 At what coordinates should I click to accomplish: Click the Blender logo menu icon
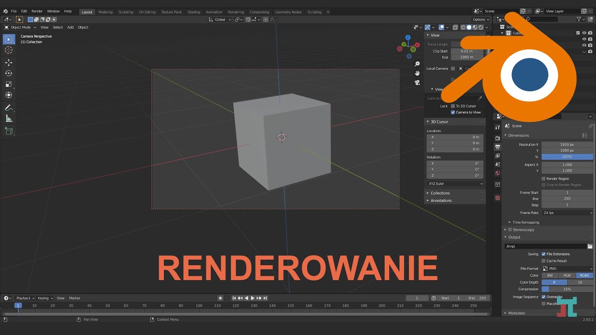pos(5,11)
